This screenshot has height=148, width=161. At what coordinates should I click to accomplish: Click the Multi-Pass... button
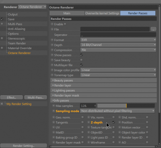click(x=35, y=98)
